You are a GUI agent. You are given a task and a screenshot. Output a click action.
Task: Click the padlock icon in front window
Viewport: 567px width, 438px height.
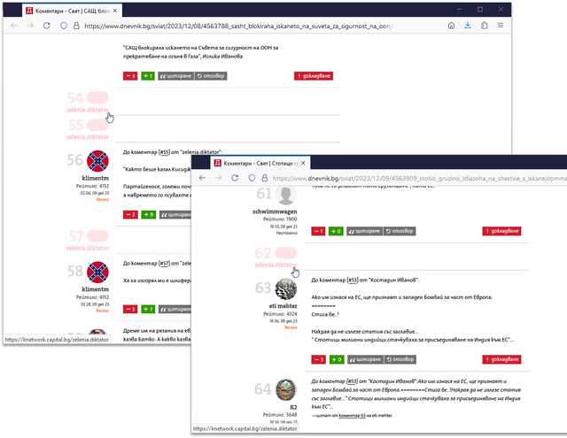[x=265, y=178]
